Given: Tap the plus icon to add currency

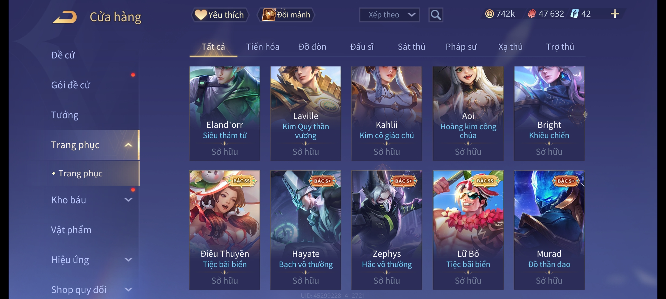Looking at the screenshot, I should click(x=615, y=14).
